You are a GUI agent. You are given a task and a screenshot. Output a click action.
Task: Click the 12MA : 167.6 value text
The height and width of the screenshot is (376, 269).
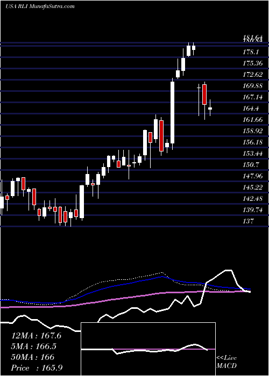click(36, 336)
